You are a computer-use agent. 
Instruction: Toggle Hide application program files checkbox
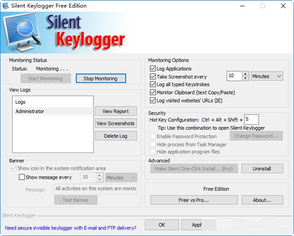[153, 151]
